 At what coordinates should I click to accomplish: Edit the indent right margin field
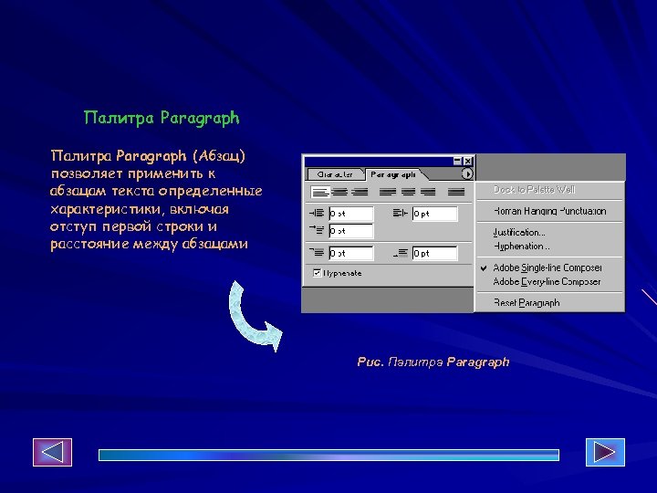click(434, 214)
